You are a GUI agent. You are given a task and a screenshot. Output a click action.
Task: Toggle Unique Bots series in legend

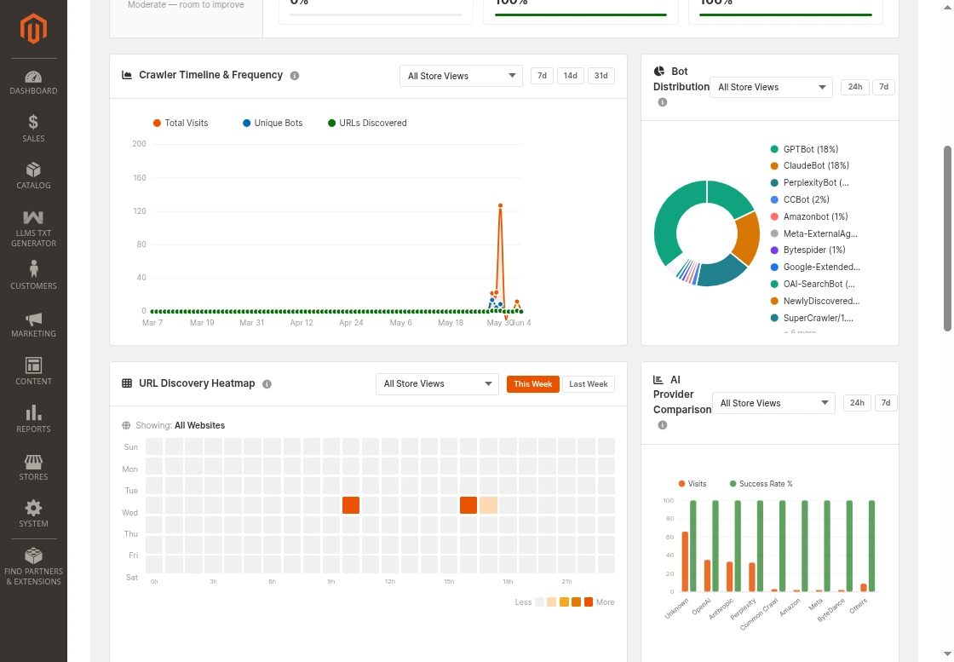(x=273, y=123)
